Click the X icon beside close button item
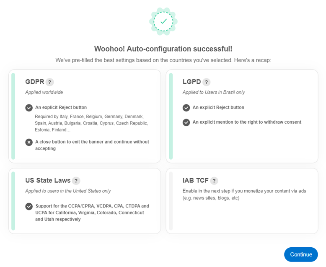The width and height of the screenshot is (326, 267). click(29, 142)
